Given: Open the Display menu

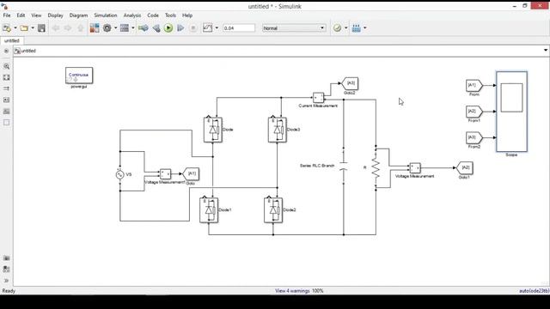Looking at the screenshot, I should click(x=55, y=15).
